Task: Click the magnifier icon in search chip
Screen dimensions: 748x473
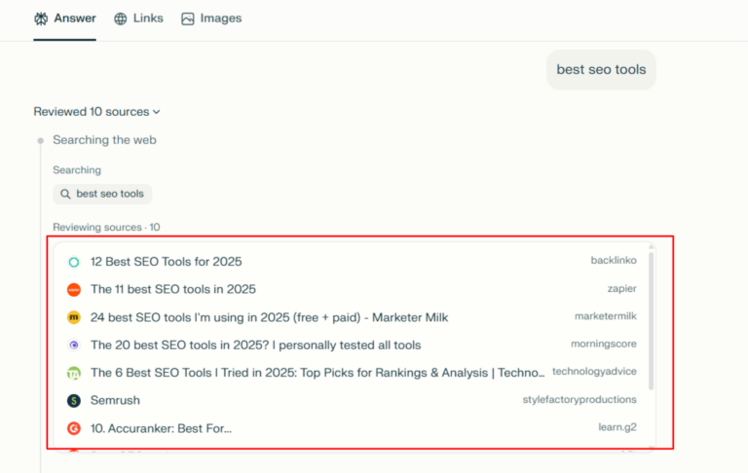Action: 65,194
